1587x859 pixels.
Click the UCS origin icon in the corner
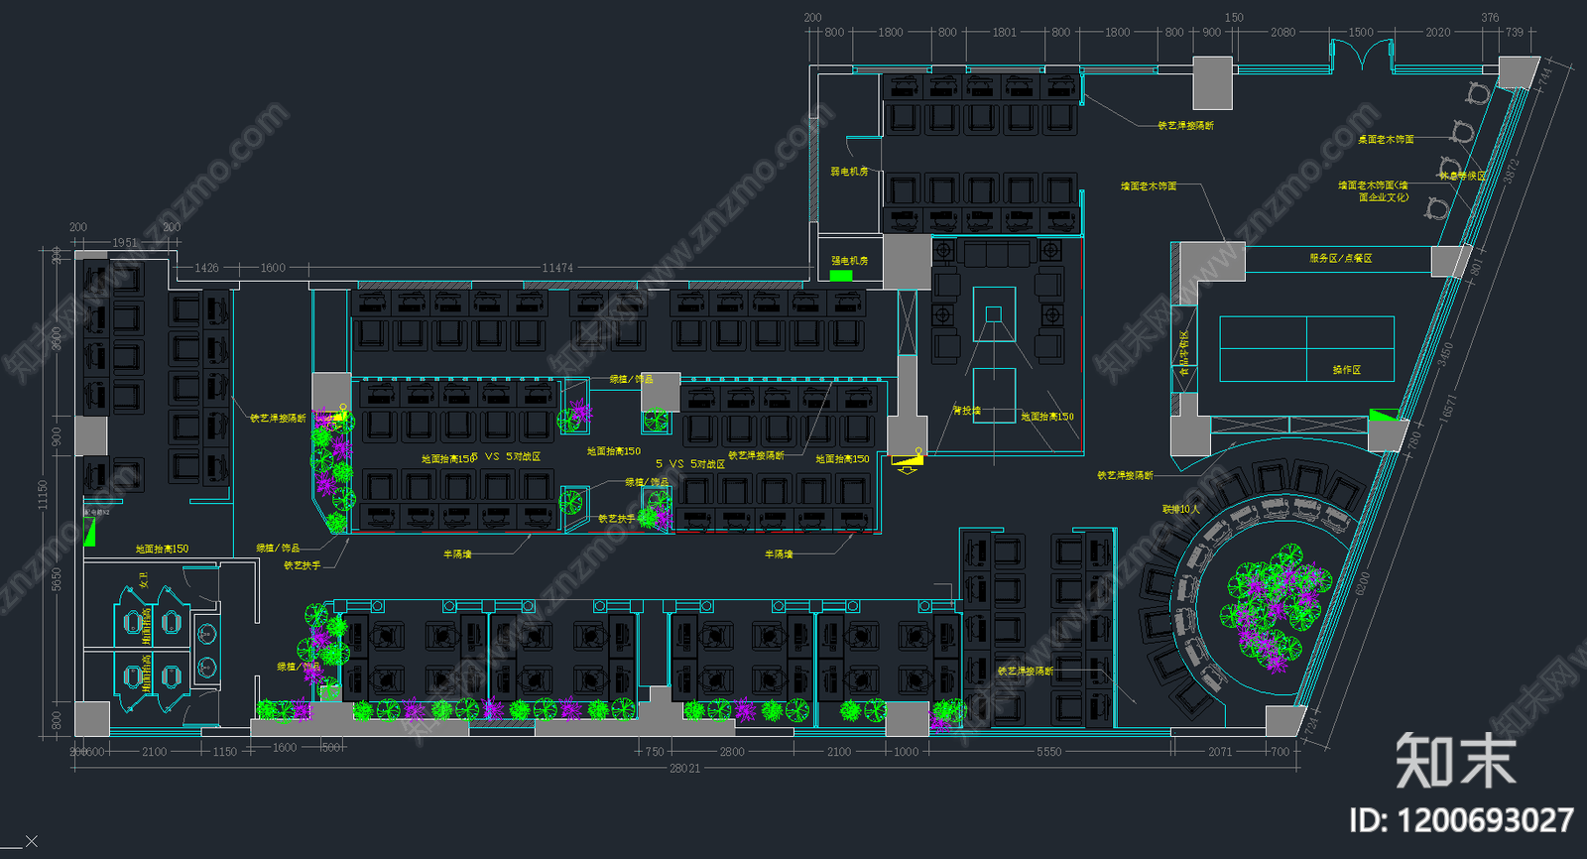point(30,842)
